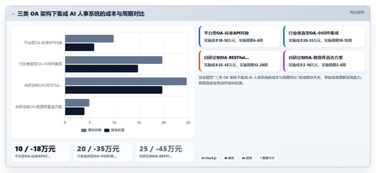Click the text 实施成本20-35万元，实施周期10-15周
This screenshot has width=376, height=173.
(x=320, y=40)
